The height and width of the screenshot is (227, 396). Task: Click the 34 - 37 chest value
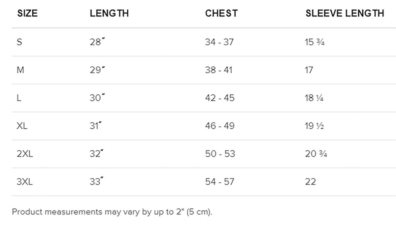pyautogui.click(x=219, y=42)
